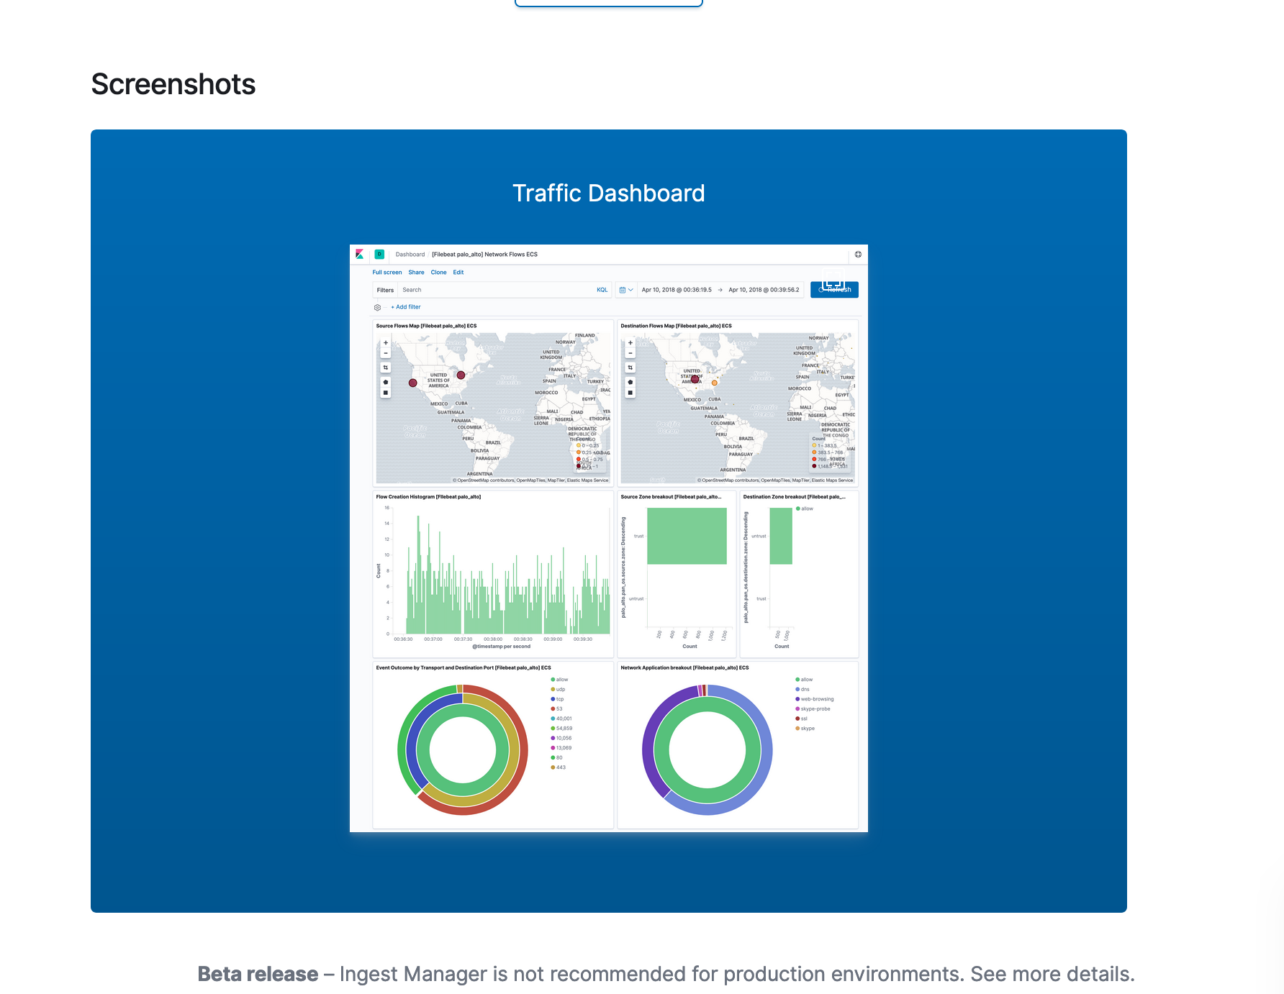This screenshot has width=1284, height=994.
Task: Toggle the KQL query language switch
Action: (602, 290)
